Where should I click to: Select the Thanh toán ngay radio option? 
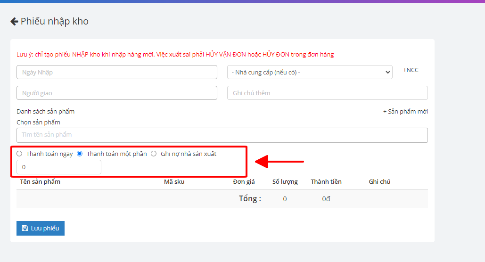click(x=19, y=154)
